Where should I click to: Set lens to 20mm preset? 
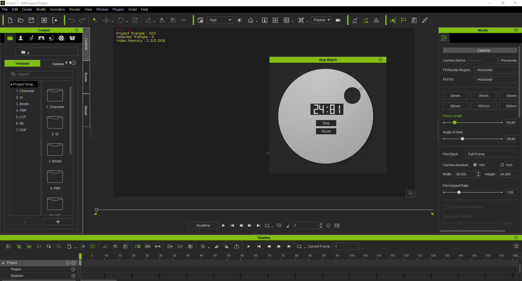[x=455, y=96]
